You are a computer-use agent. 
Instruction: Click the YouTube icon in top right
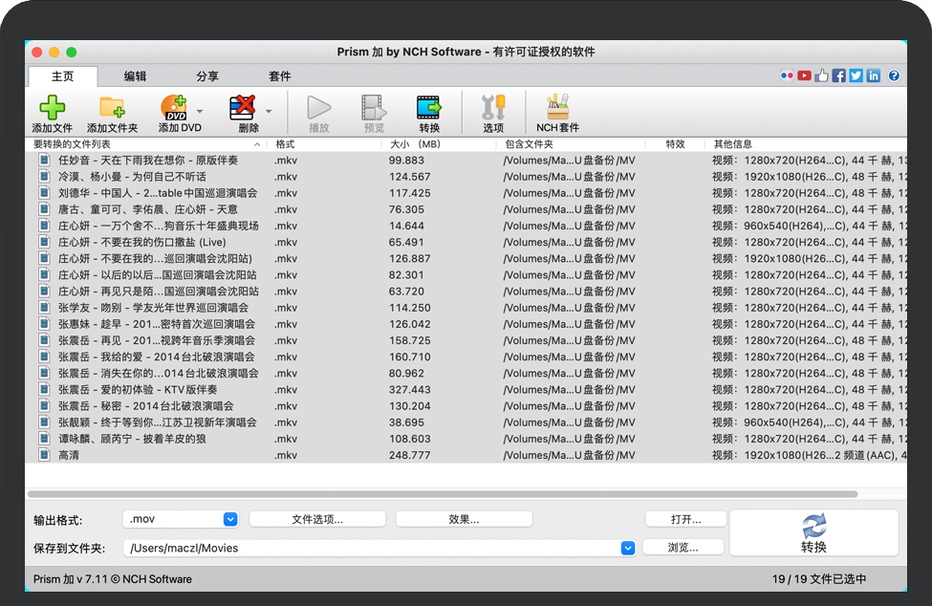pyautogui.click(x=804, y=76)
